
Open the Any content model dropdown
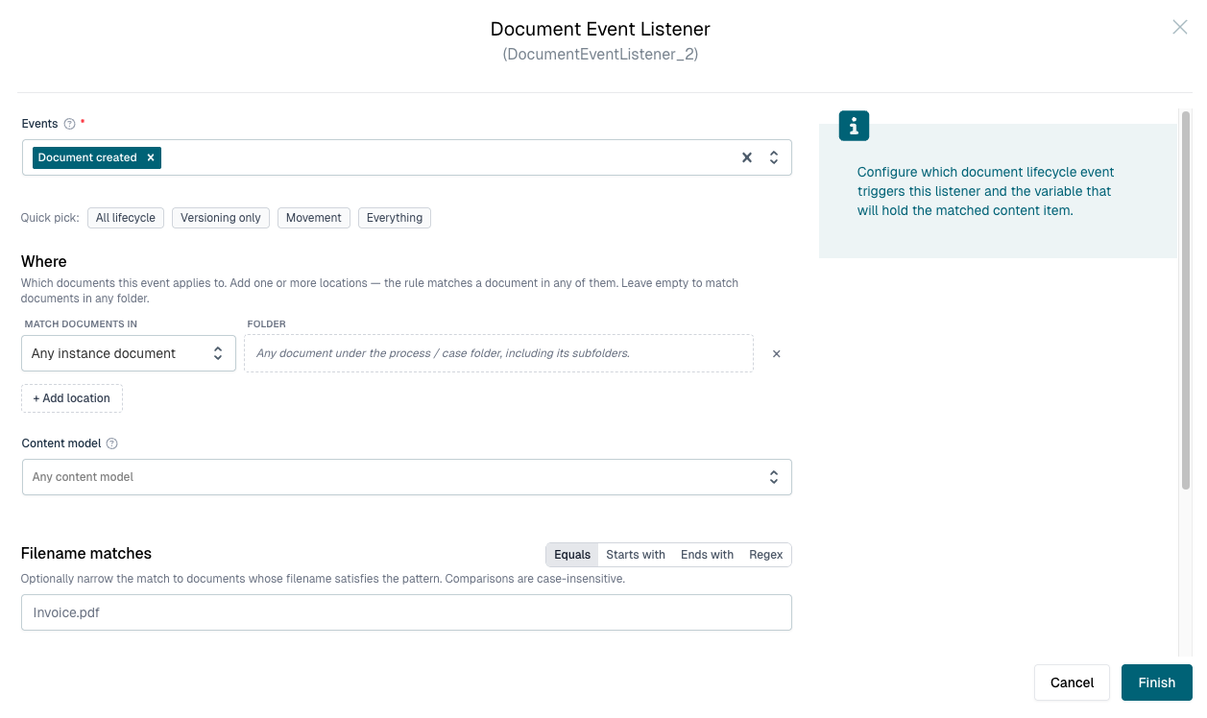407,477
